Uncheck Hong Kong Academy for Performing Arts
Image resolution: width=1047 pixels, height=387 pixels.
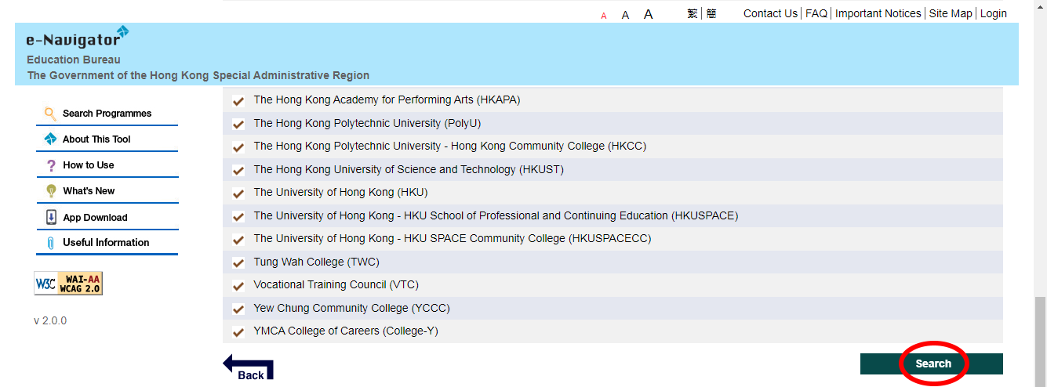[238, 101]
